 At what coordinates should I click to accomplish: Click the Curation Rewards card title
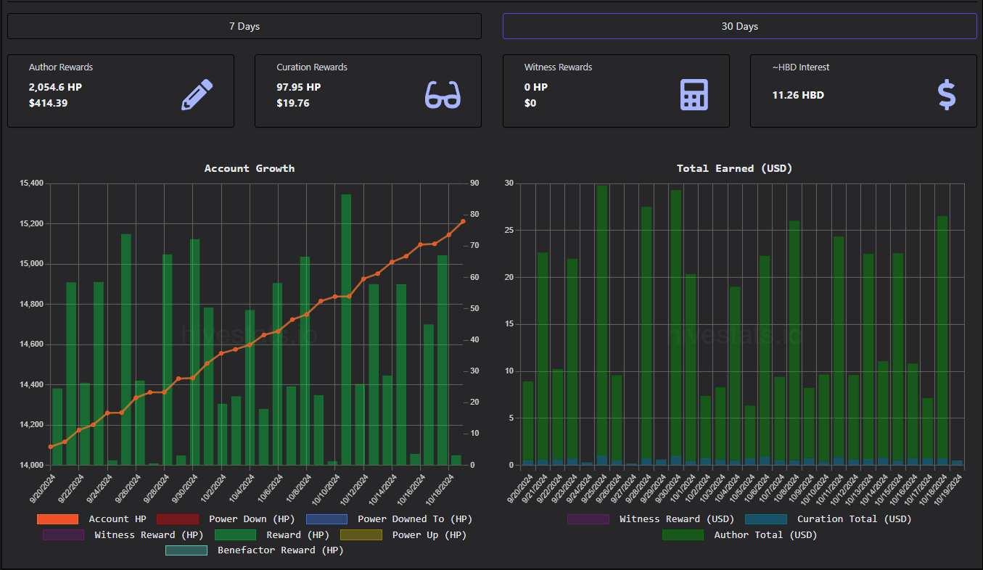click(312, 67)
